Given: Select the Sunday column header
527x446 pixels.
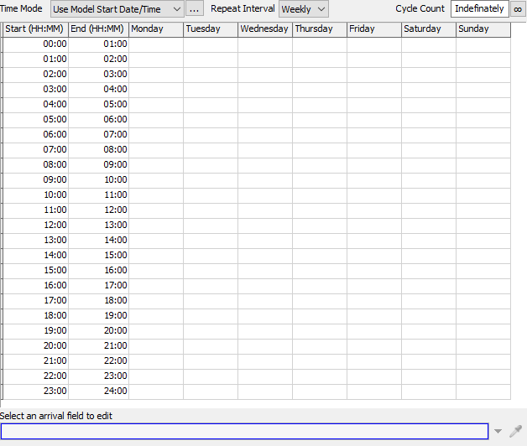Looking at the screenshot, I should click(483, 29).
